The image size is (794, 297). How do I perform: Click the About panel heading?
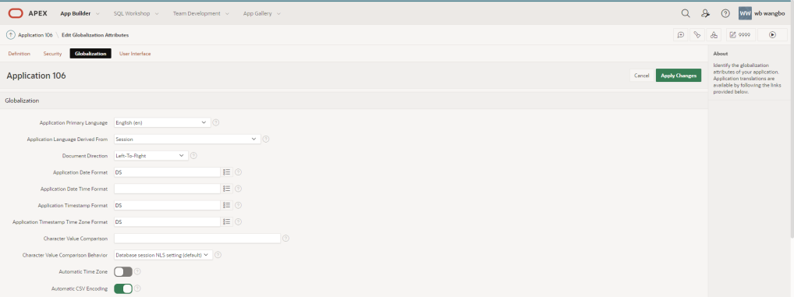(x=721, y=54)
